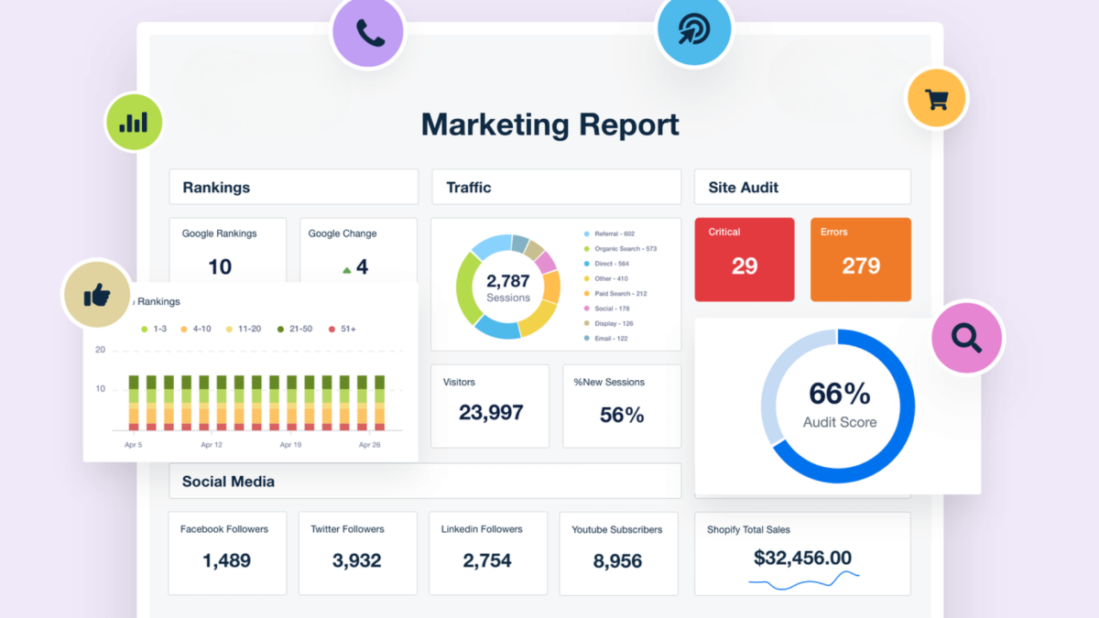The image size is (1099, 618).
Task: Click the %New Sessions 56% card
Action: coord(622,407)
